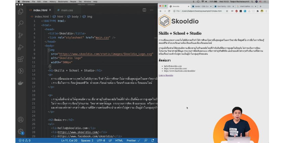Open the Accounts menu in VS Code

coord(21,120)
